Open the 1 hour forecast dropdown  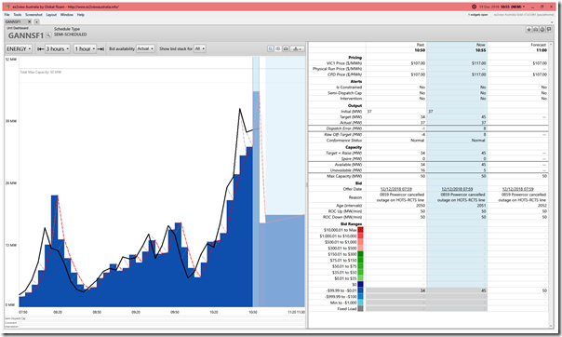[x=85, y=48]
